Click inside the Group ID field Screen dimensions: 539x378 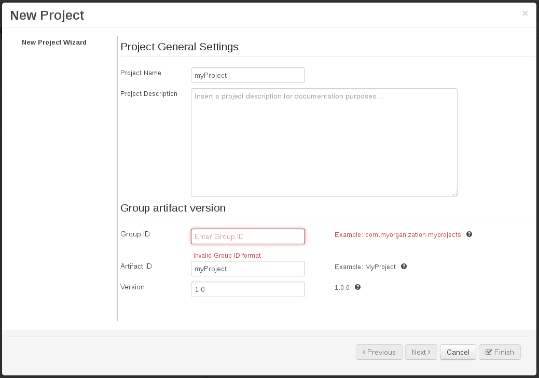(247, 236)
